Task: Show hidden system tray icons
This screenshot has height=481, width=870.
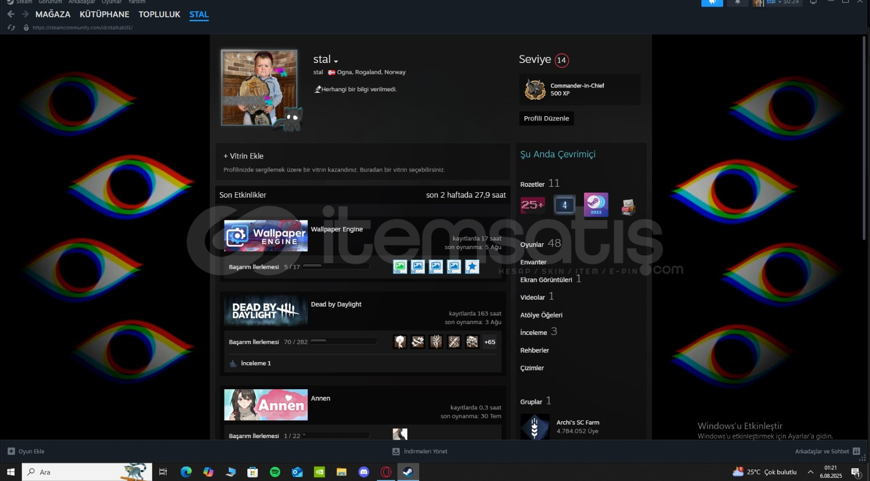Action: [x=810, y=472]
